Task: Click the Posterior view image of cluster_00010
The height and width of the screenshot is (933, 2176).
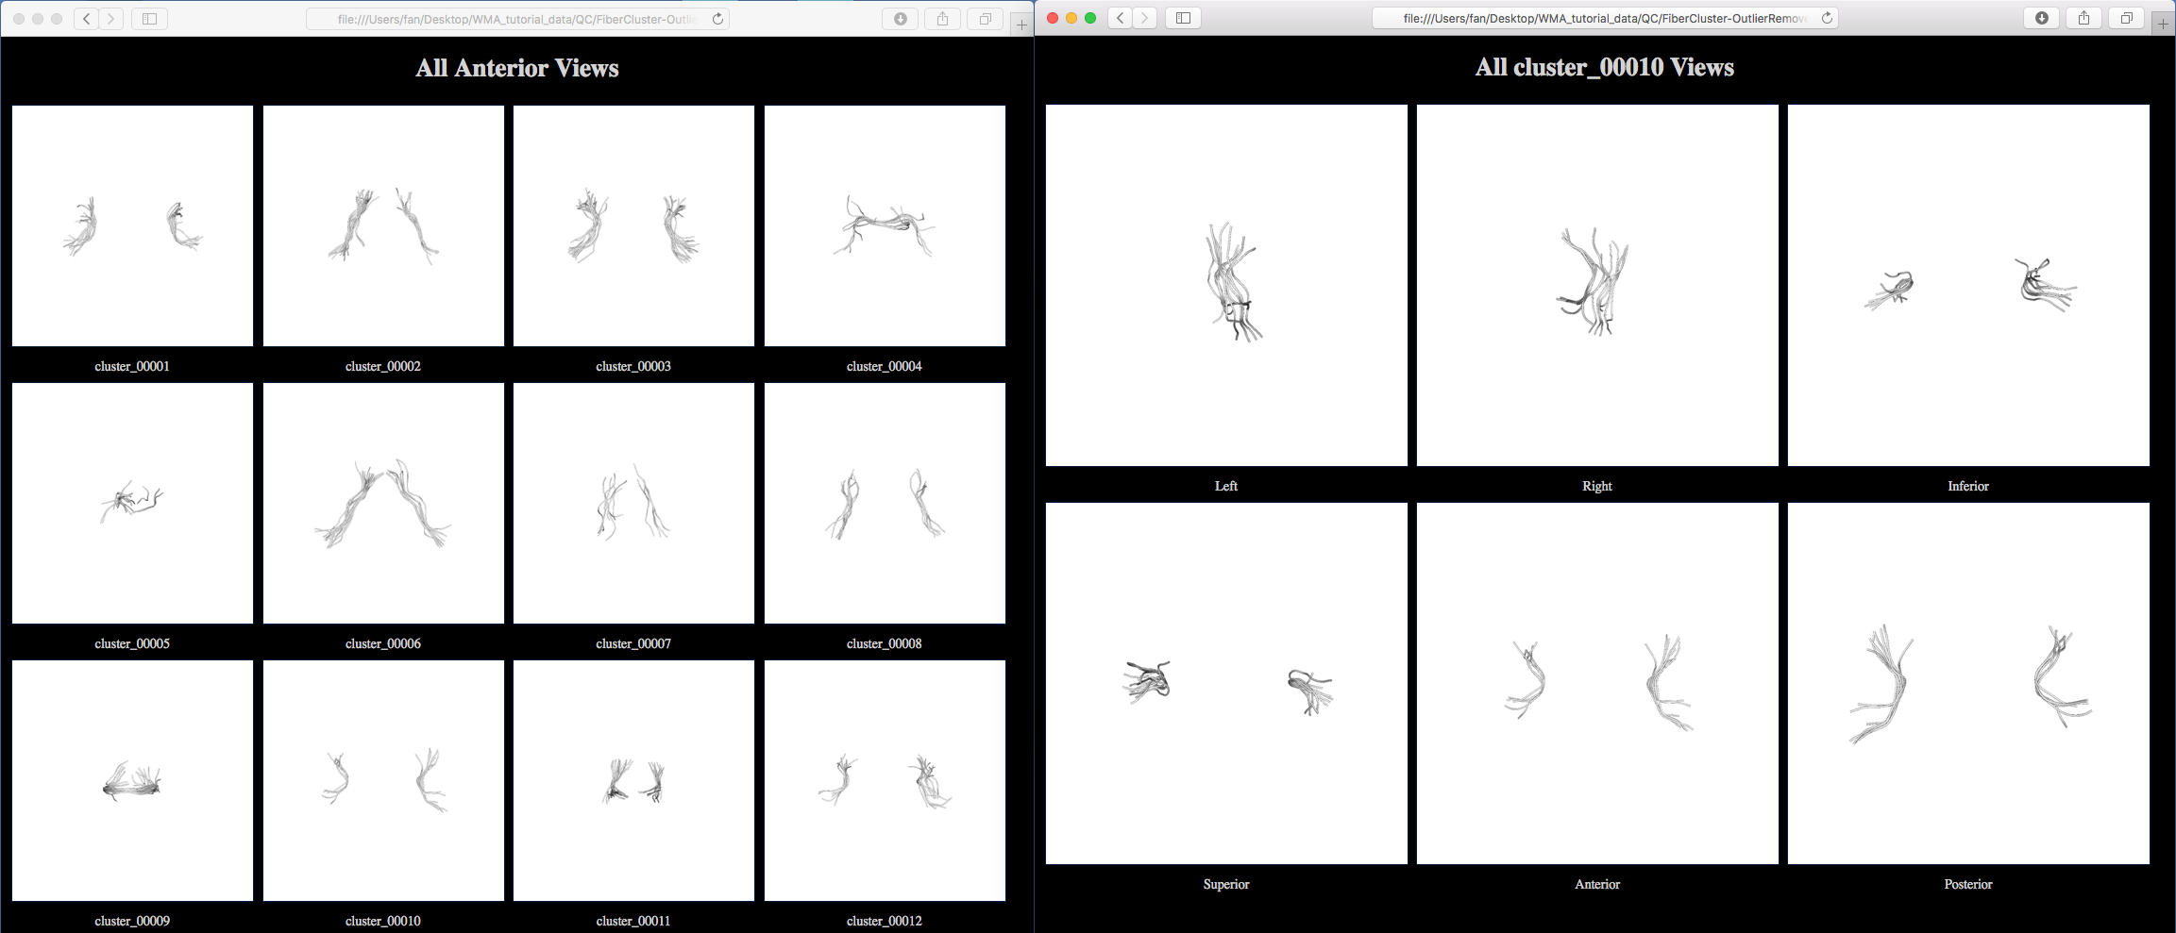Action: [x=1968, y=683]
